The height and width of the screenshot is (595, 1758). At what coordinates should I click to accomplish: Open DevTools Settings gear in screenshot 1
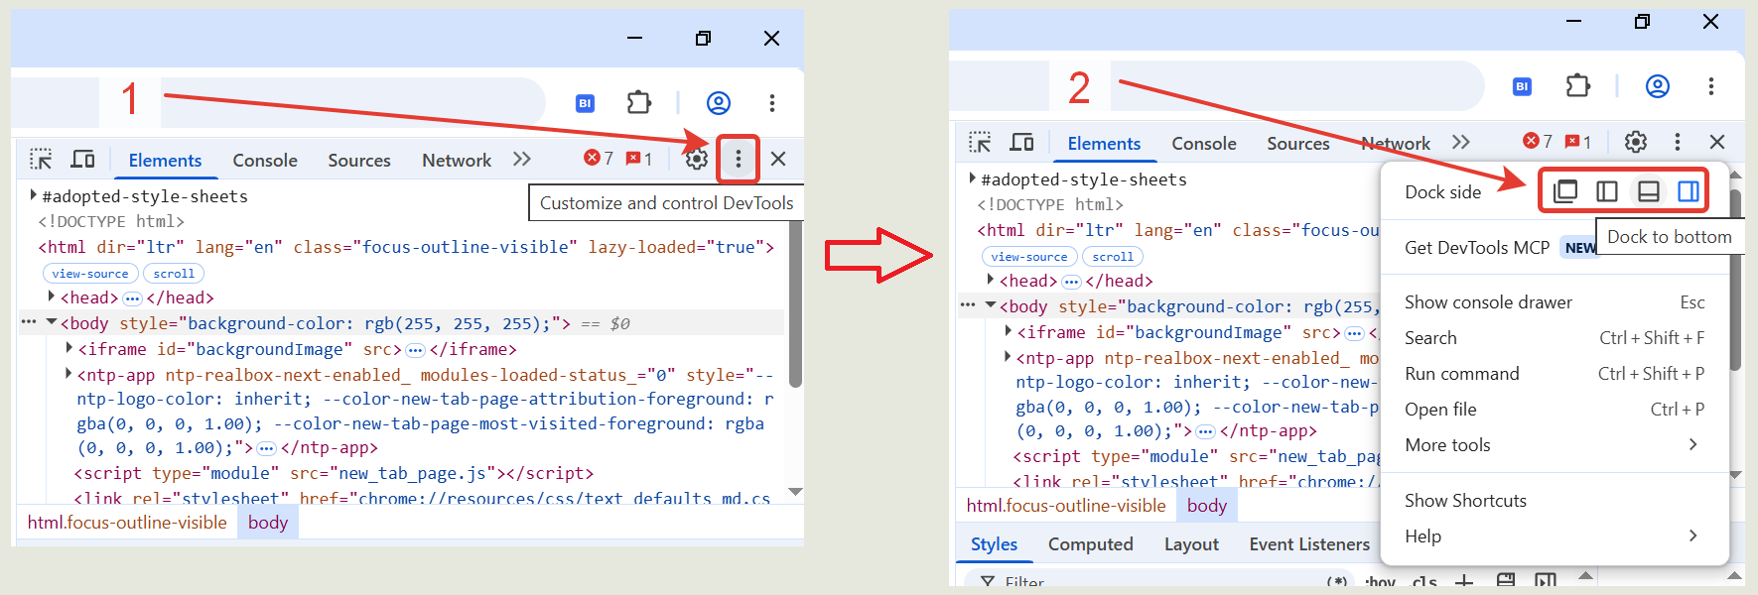(697, 159)
